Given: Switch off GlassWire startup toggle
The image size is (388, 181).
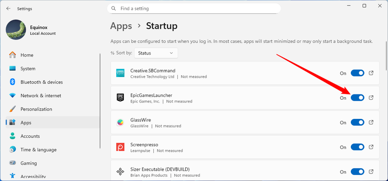Looking at the screenshot, I should tap(357, 122).
